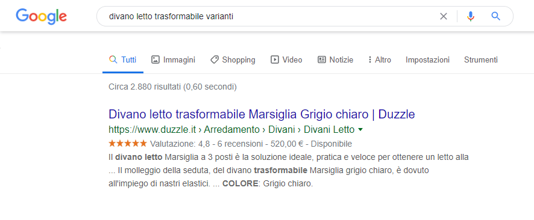Click inside the search query text field
534x220 pixels.
pyautogui.click(x=269, y=16)
